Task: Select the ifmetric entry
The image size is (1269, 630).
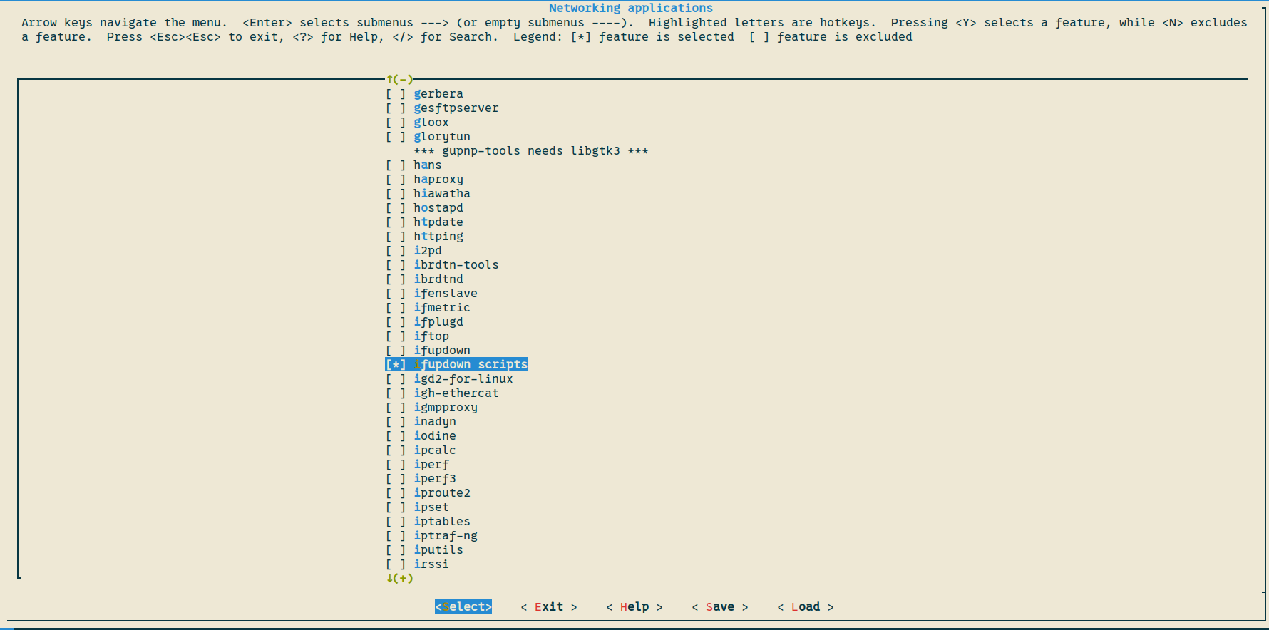Action: pos(442,308)
